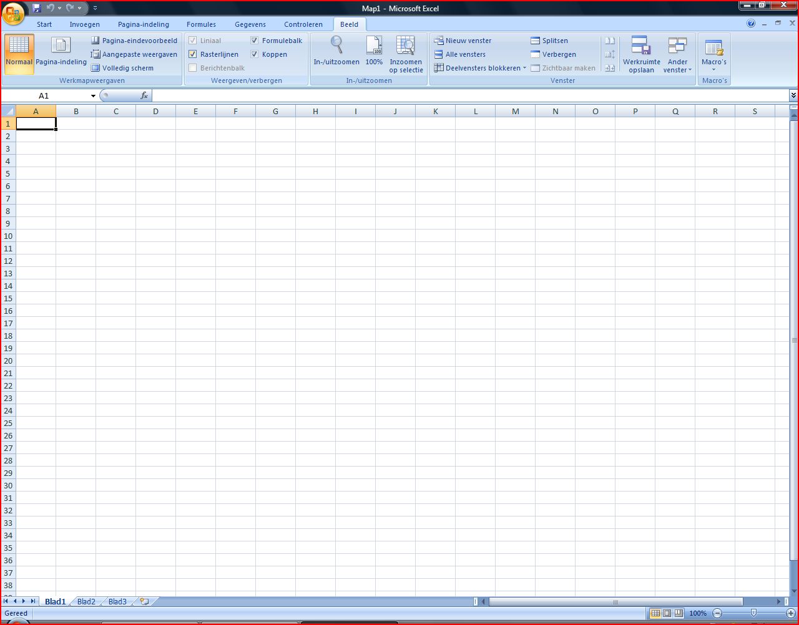799x625 pixels.
Task: Open the Macro's dropdown
Action: coord(713,54)
